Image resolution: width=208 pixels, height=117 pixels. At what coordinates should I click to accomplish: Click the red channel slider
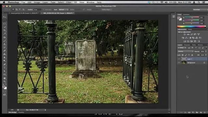pyautogui.click(x=192, y=18)
